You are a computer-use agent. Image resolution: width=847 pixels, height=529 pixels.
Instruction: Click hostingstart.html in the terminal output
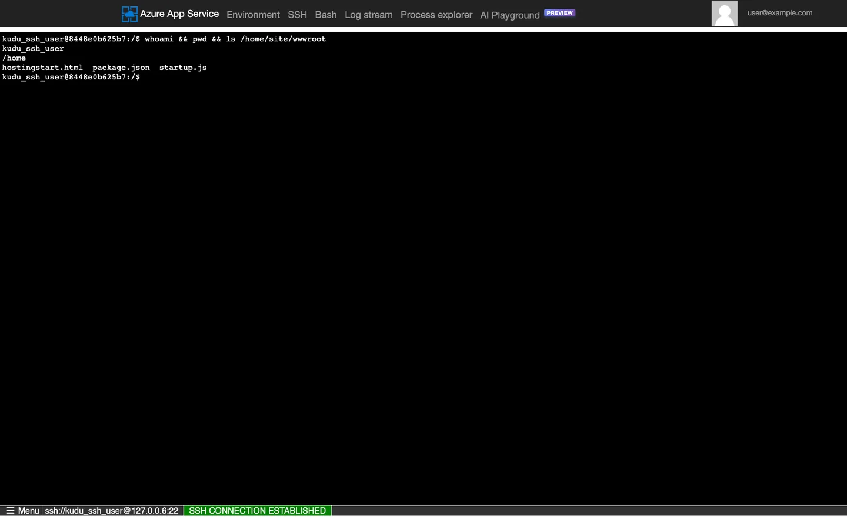tap(42, 68)
